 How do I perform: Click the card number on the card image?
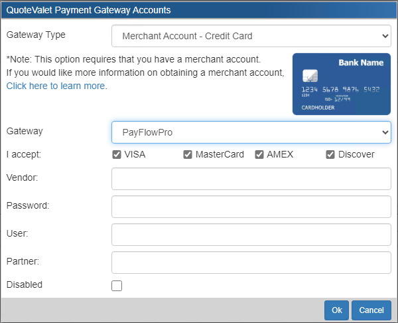coord(340,89)
